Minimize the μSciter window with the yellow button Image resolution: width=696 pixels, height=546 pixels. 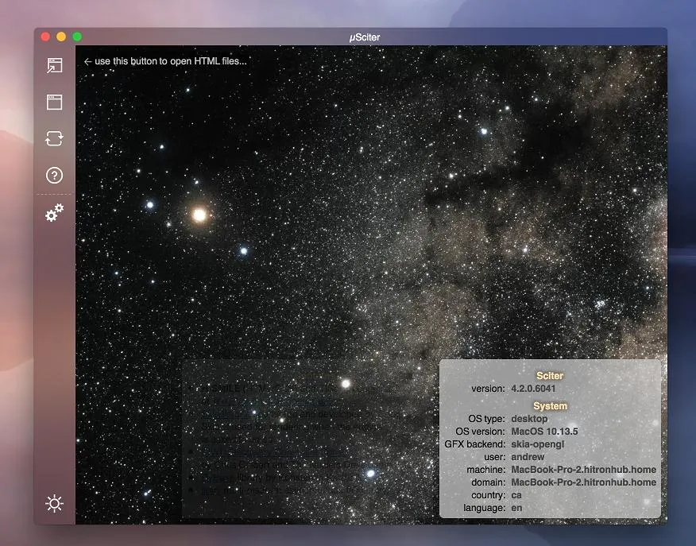[x=61, y=37]
